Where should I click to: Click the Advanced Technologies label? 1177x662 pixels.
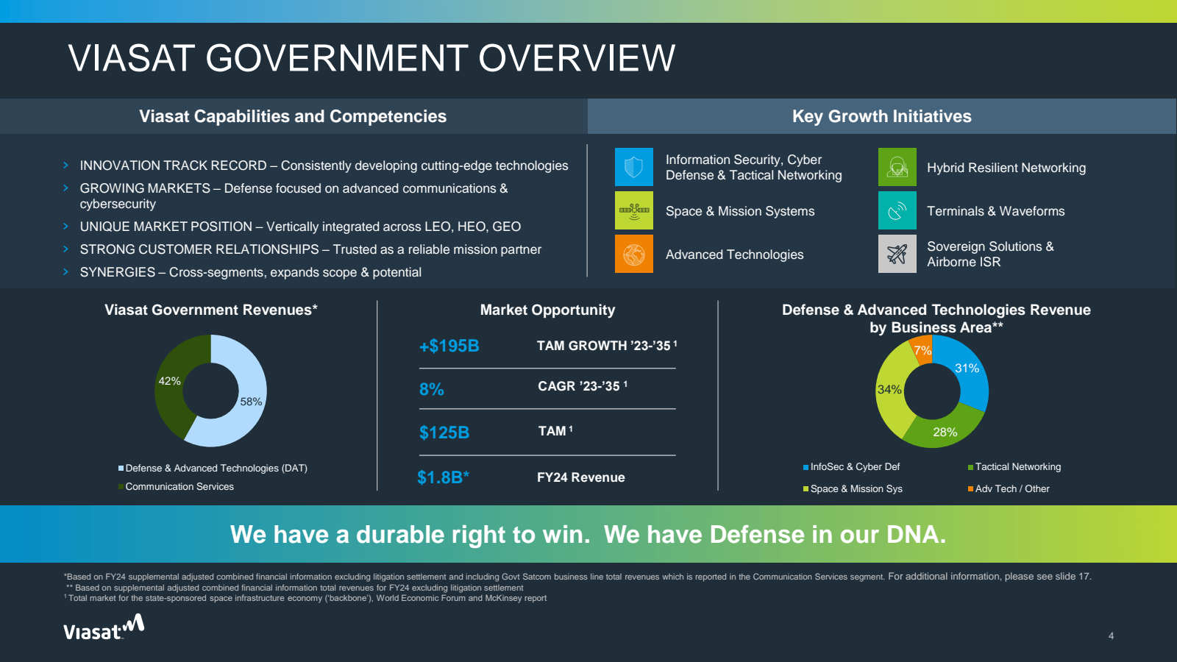735,255
